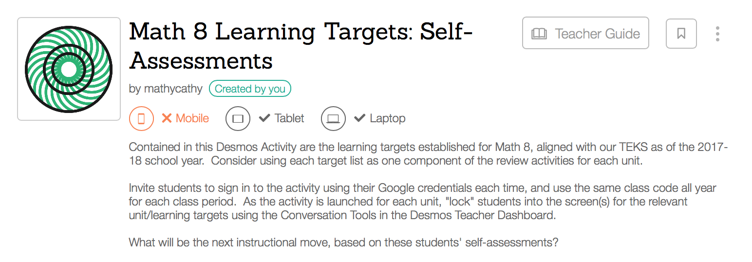Click the Math 8 Learning Targets title
This screenshot has width=752, height=262.
point(301,46)
